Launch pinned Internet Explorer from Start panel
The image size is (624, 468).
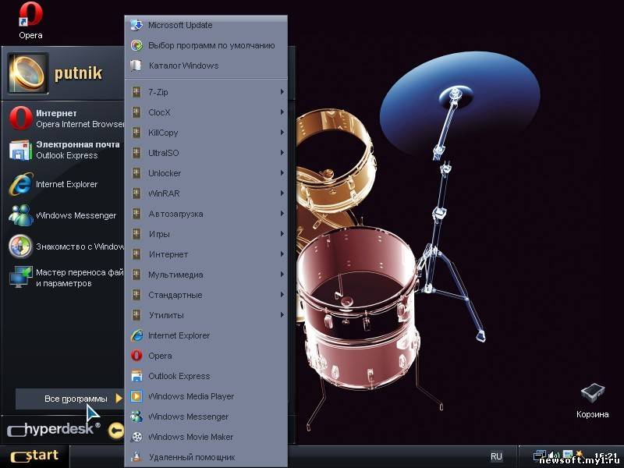(21, 184)
